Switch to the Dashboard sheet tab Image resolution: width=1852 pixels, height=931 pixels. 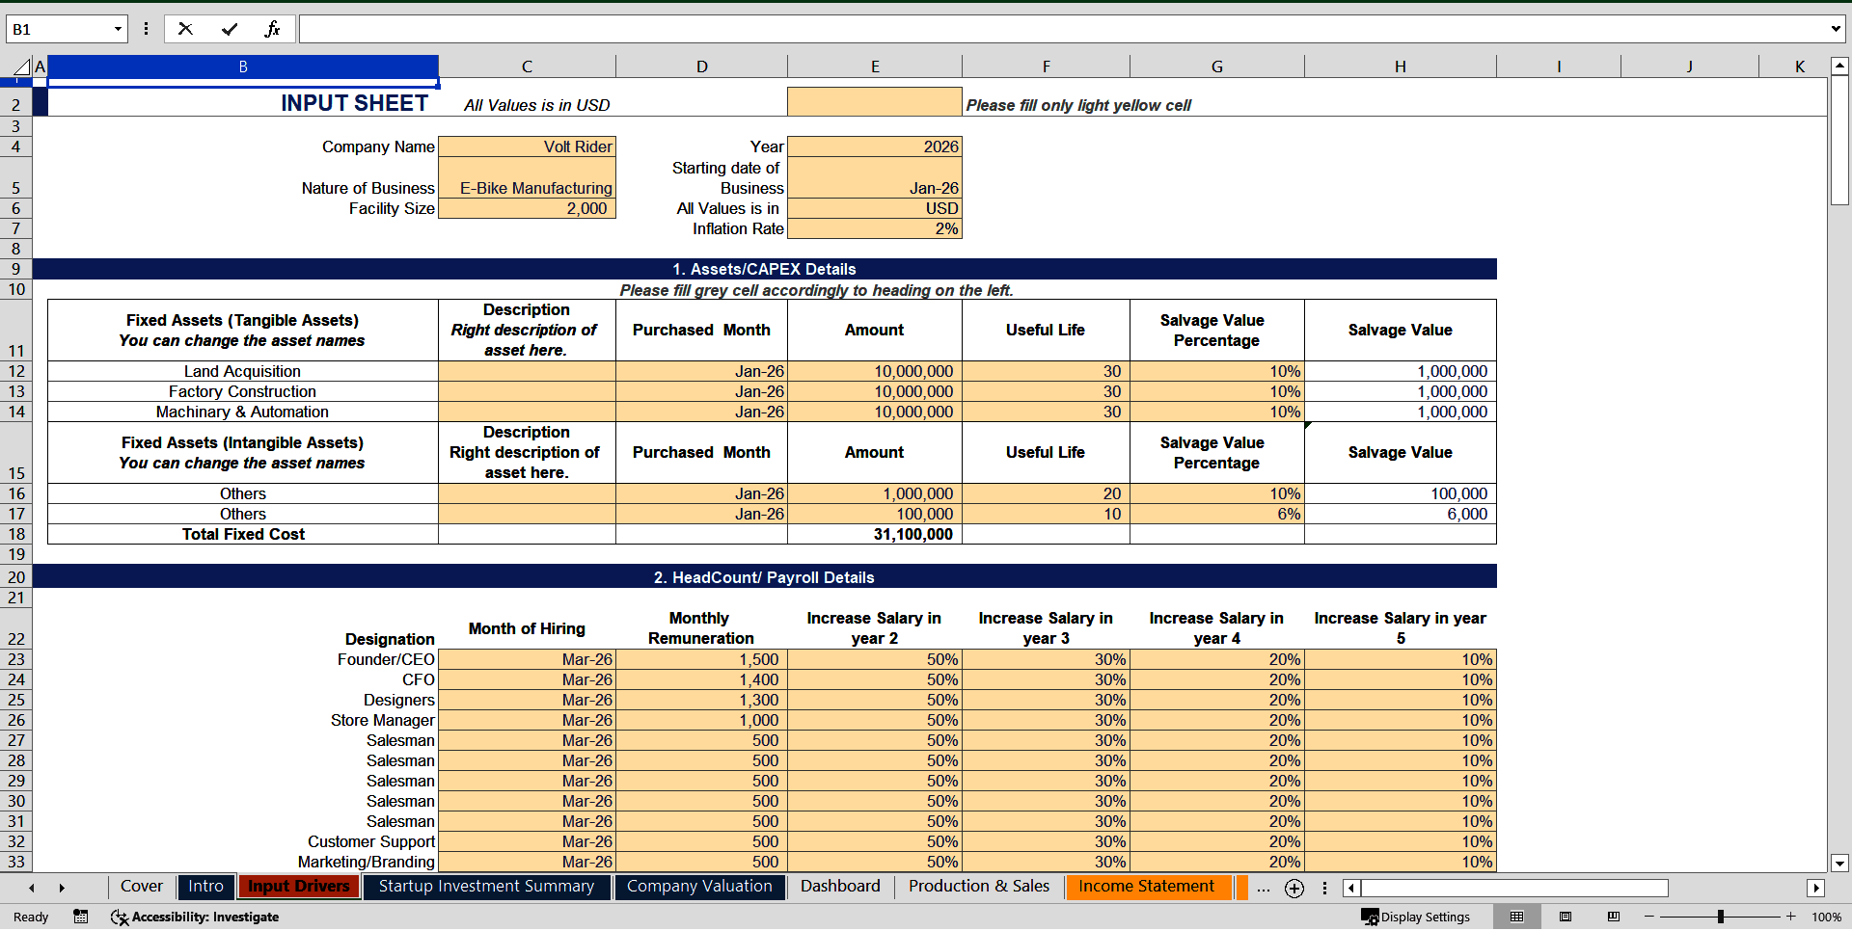tap(840, 887)
